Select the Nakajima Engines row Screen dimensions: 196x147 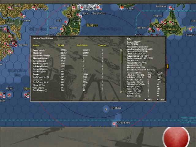(x=68, y=66)
